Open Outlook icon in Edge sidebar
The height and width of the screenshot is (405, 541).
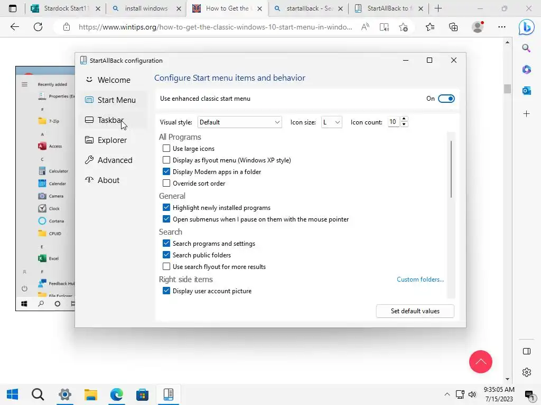(526, 91)
